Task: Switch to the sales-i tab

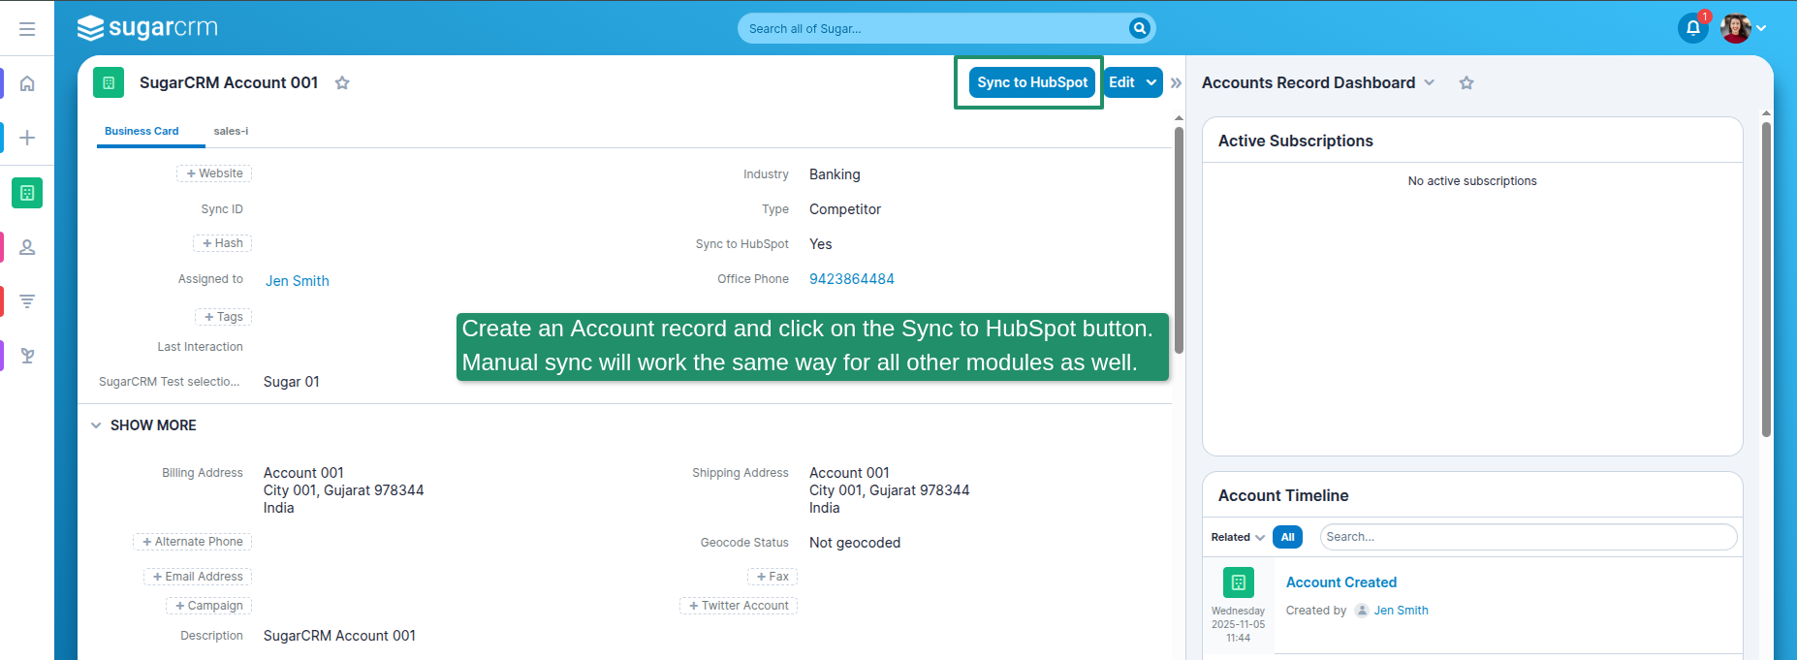Action: tap(231, 131)
